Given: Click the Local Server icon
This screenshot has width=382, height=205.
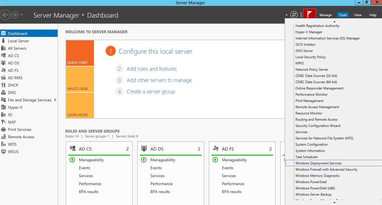Looking at the screenshot, I should point(3,41).
